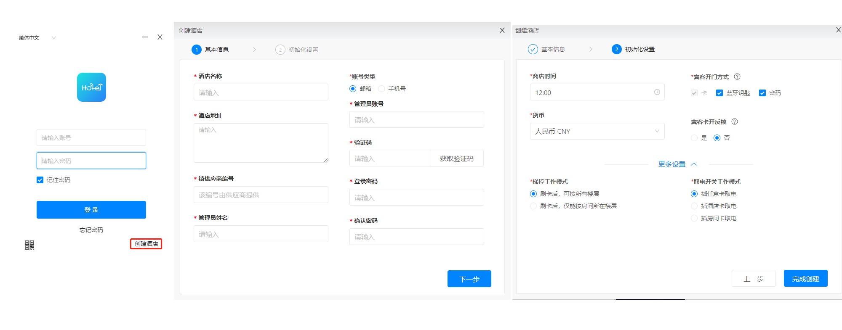This screenshot has height=330, width=842.
Task: Click the 完成创建 finish creation button
Action: [x=805, y=279]
